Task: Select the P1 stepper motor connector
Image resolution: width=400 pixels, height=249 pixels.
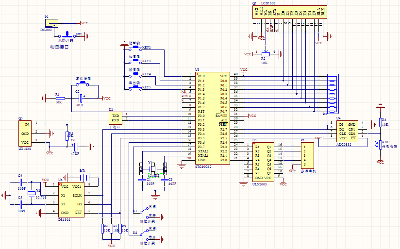Action: (x=307, y=155)
